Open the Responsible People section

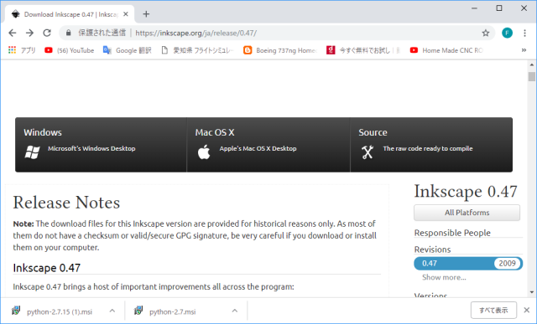[x=452, y=233]
